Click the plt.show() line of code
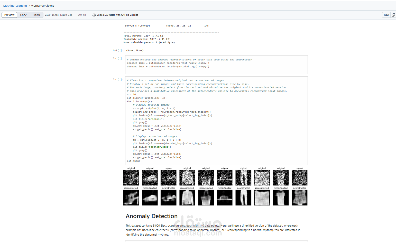The height and width of the screenshot is (242, 396). [x=134, y=161]
